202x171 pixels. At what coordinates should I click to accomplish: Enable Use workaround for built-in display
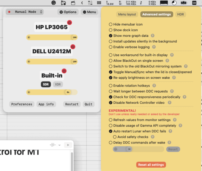pos(110,55)
